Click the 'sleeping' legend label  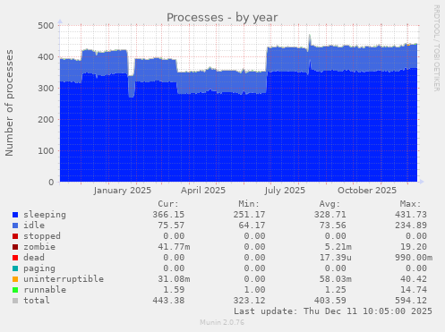point(45,215)
